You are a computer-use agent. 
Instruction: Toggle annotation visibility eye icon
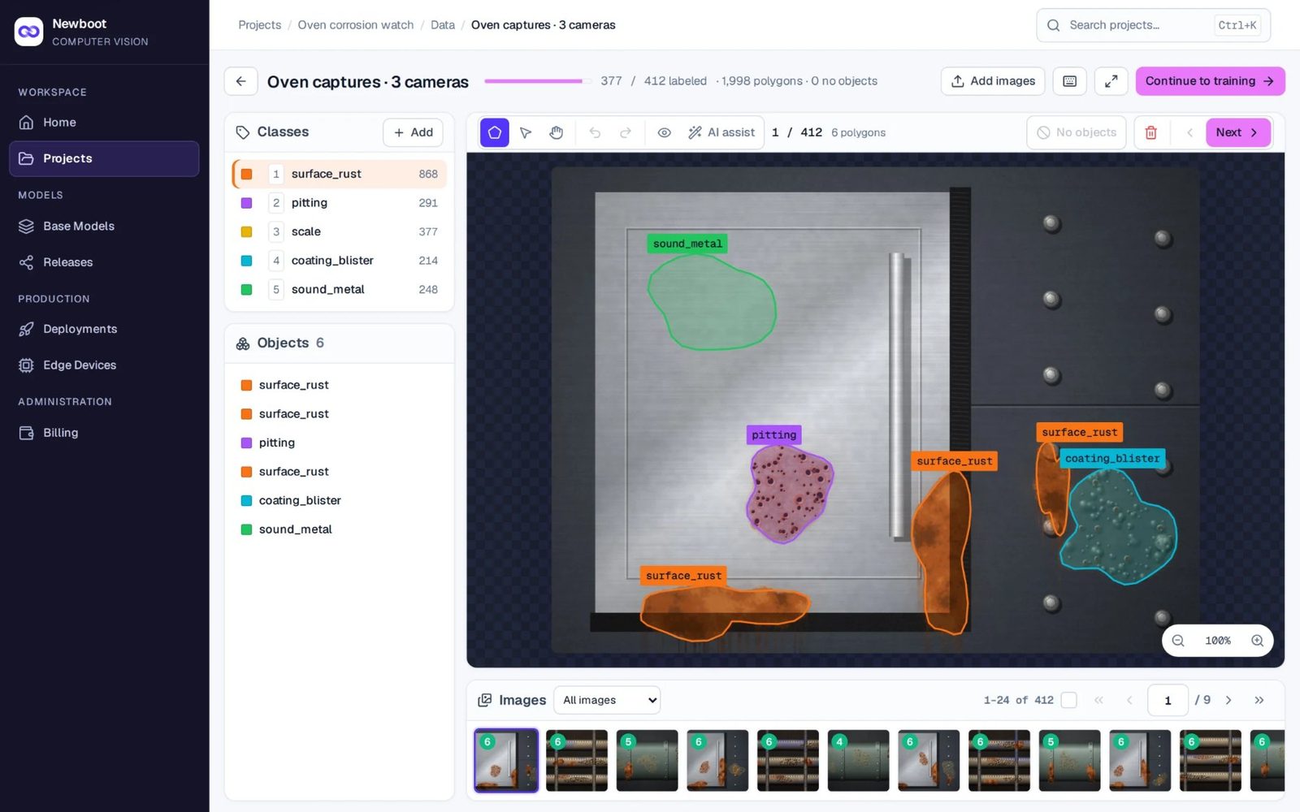click(x=664, y=132)
